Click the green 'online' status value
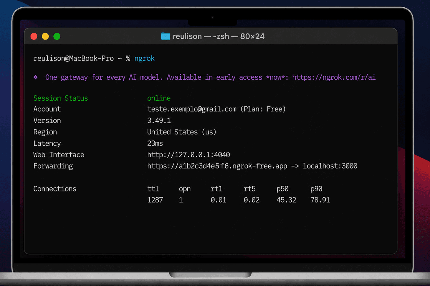 pyautogui.click(x=159, y=98)
